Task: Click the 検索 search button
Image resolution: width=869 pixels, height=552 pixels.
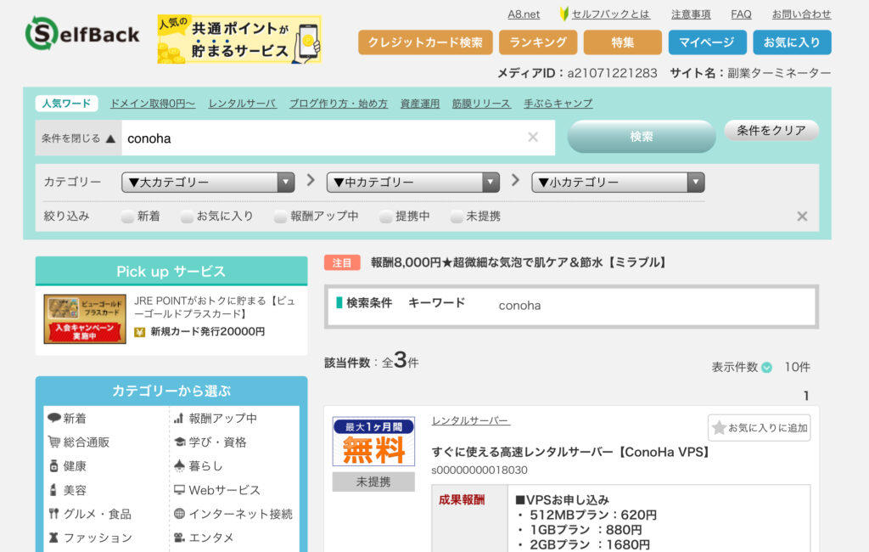Action: (x=642, y=137)
